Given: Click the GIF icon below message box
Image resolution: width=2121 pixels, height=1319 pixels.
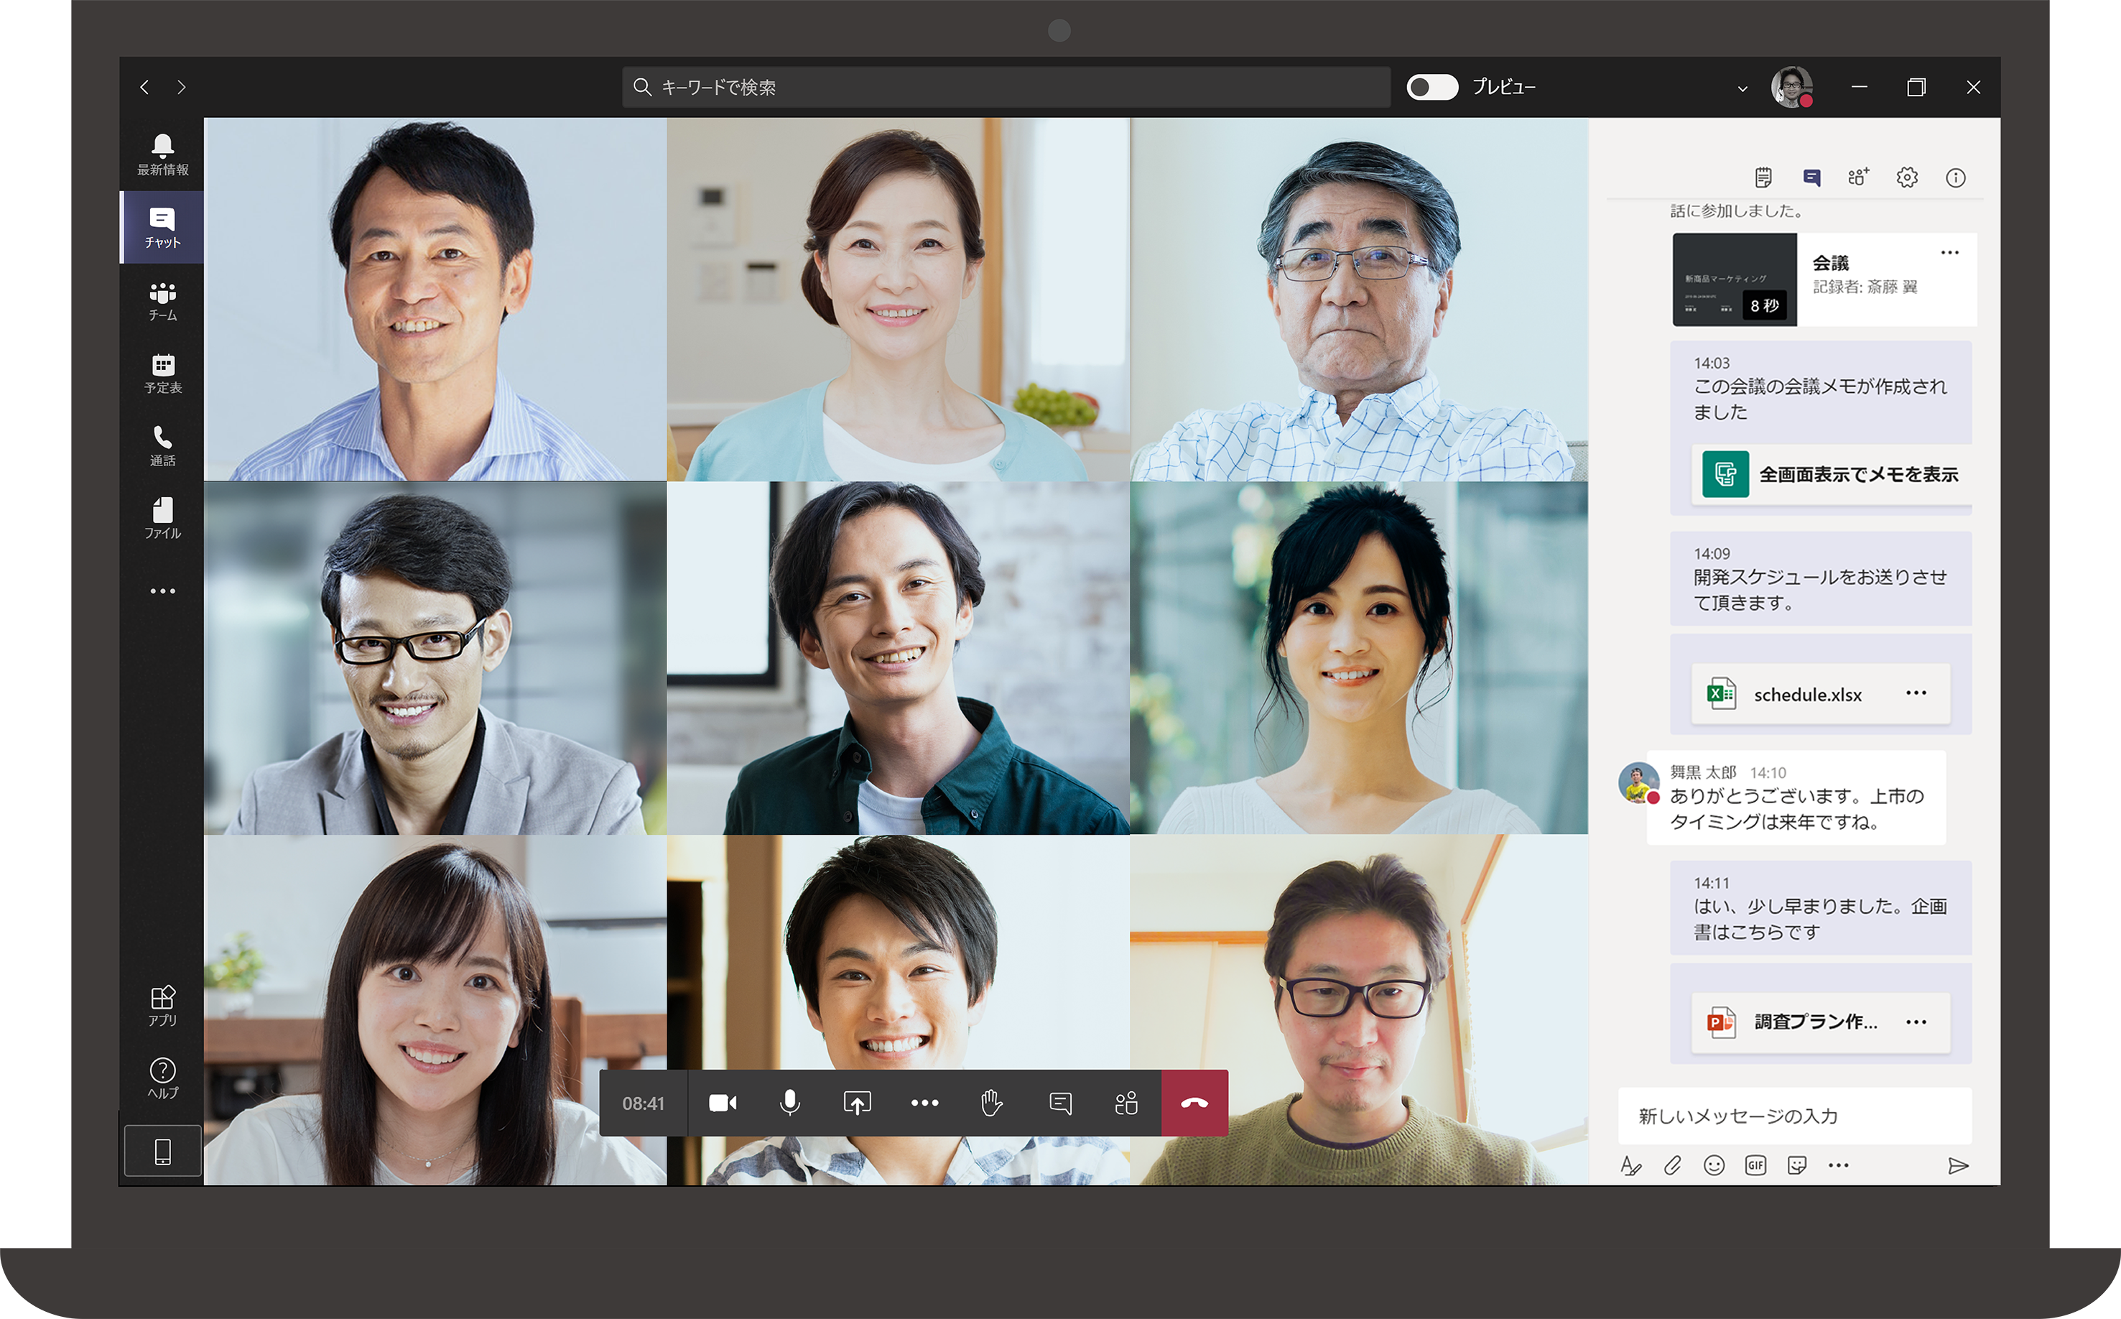Looking at the screenshot, I should click(x=1755, y=1165).
